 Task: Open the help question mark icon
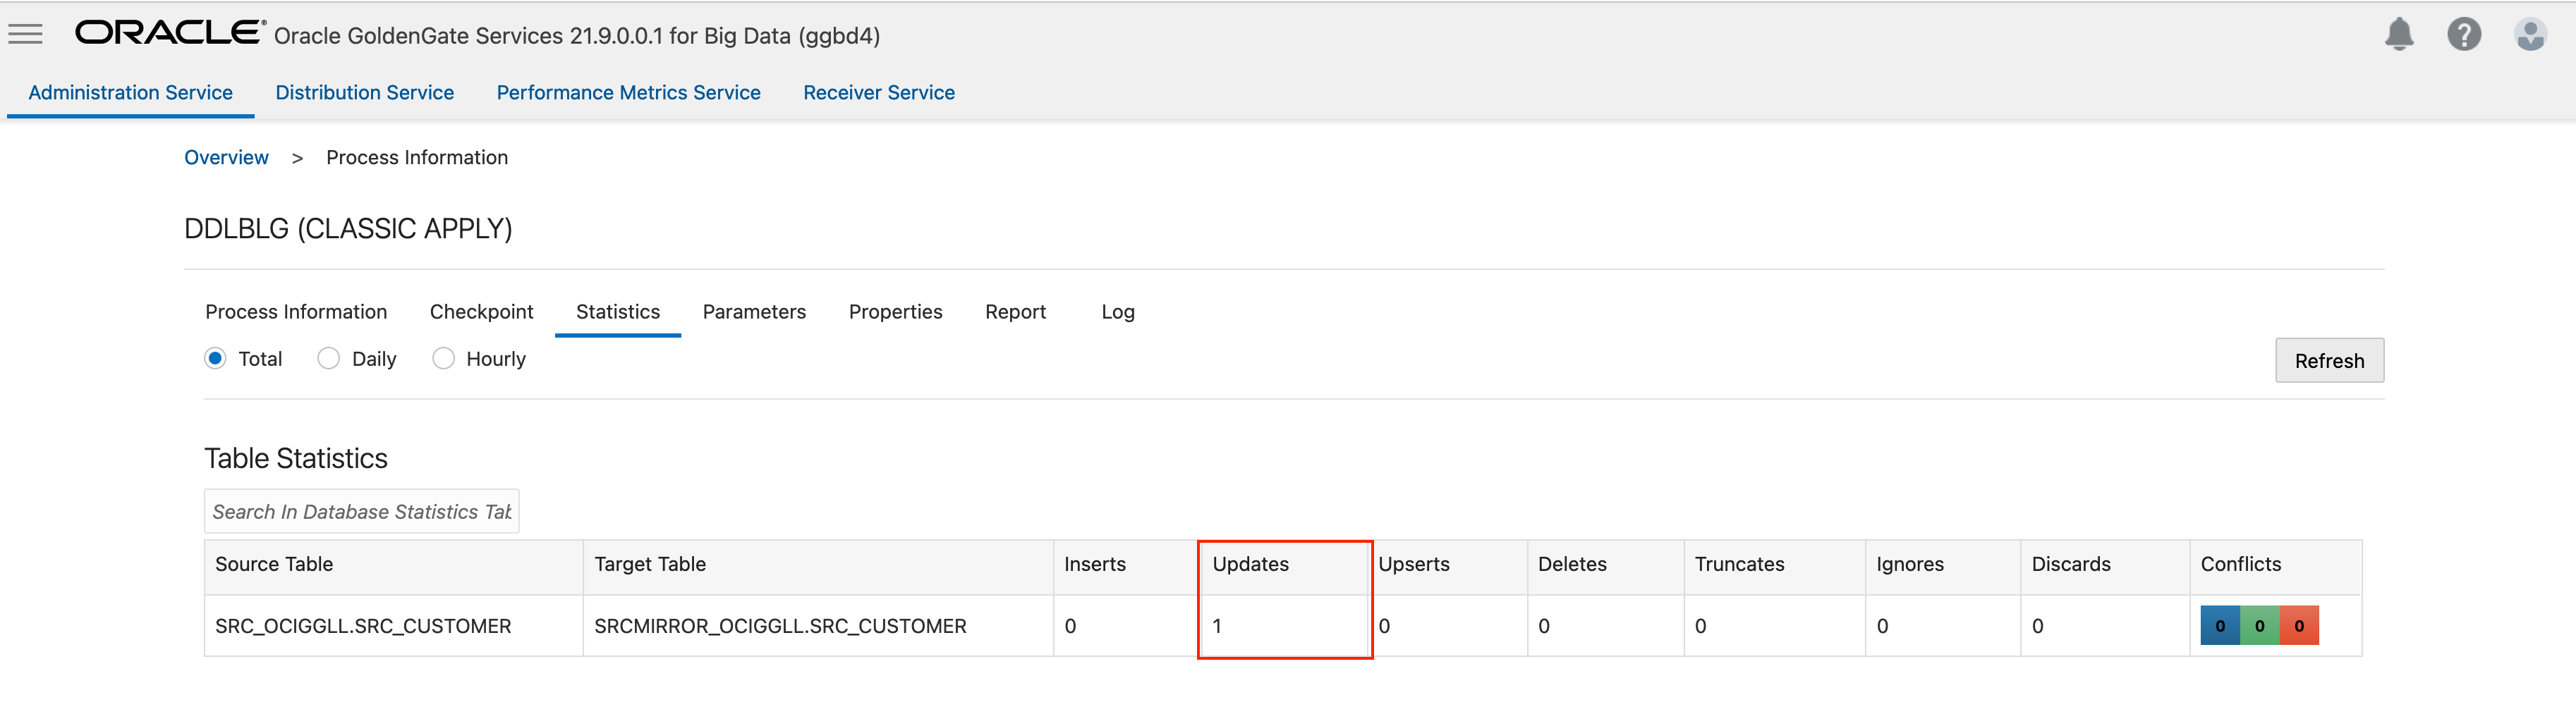[2463, 34]
